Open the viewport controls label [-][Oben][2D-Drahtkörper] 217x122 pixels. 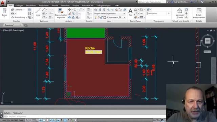tap(12, 30)
